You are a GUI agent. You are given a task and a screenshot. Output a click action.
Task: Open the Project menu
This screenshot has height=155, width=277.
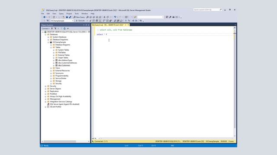coord(69,13)
